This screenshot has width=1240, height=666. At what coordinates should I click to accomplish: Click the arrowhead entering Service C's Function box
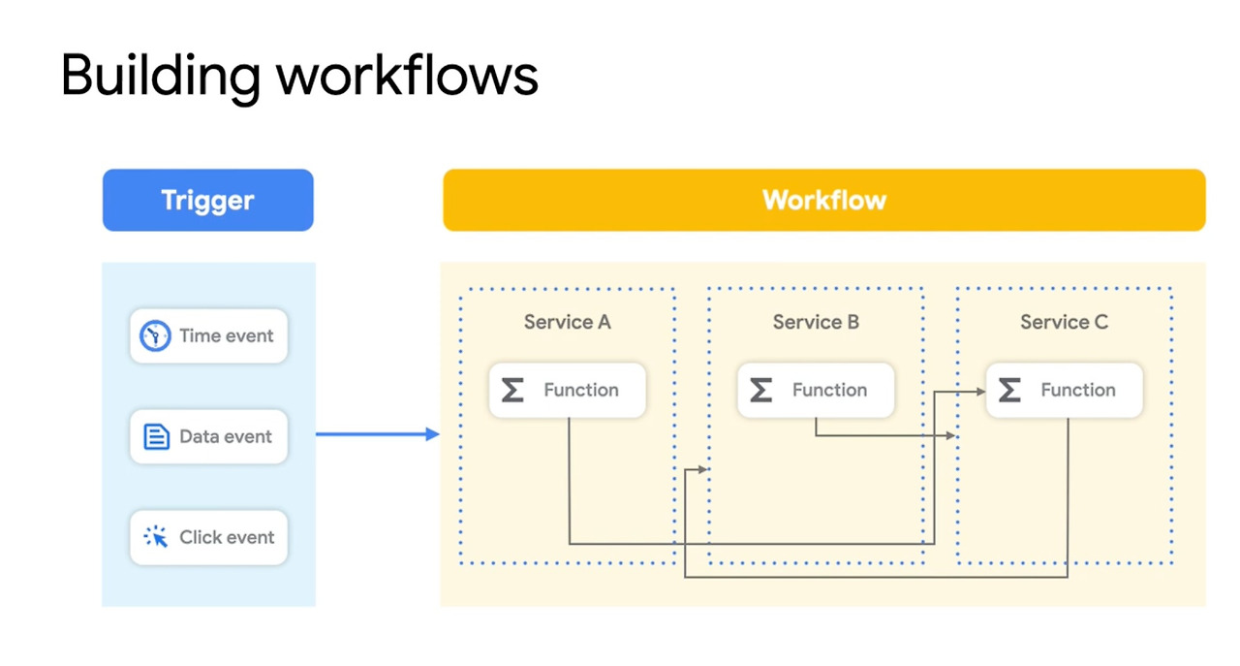979,392
